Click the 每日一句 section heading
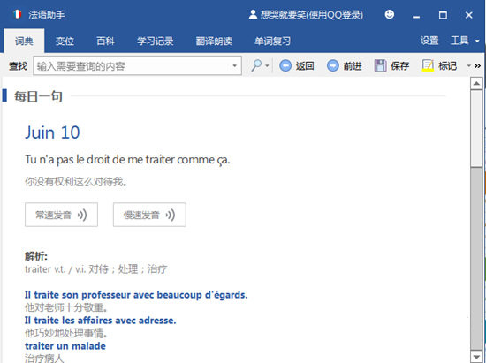Screen dimensions: 486x363 [38, 96]
